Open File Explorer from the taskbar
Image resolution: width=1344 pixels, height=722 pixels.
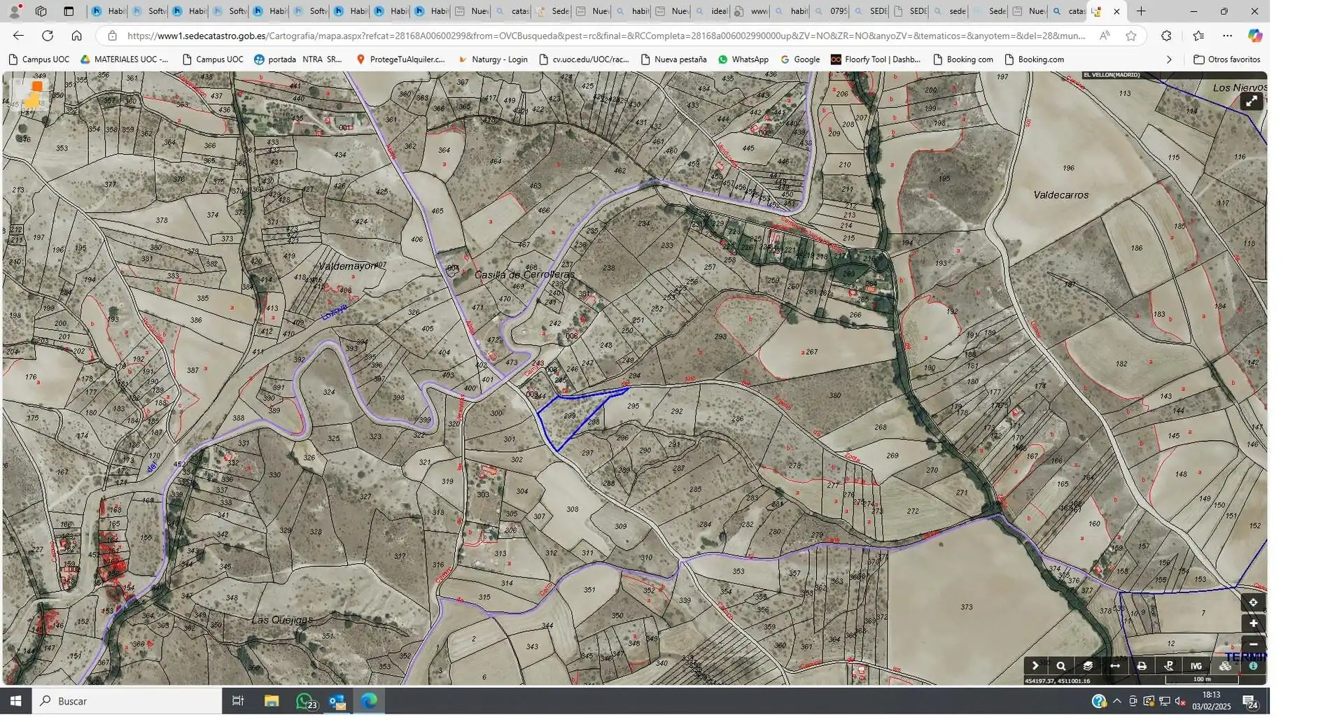click(x=272, y=701)
